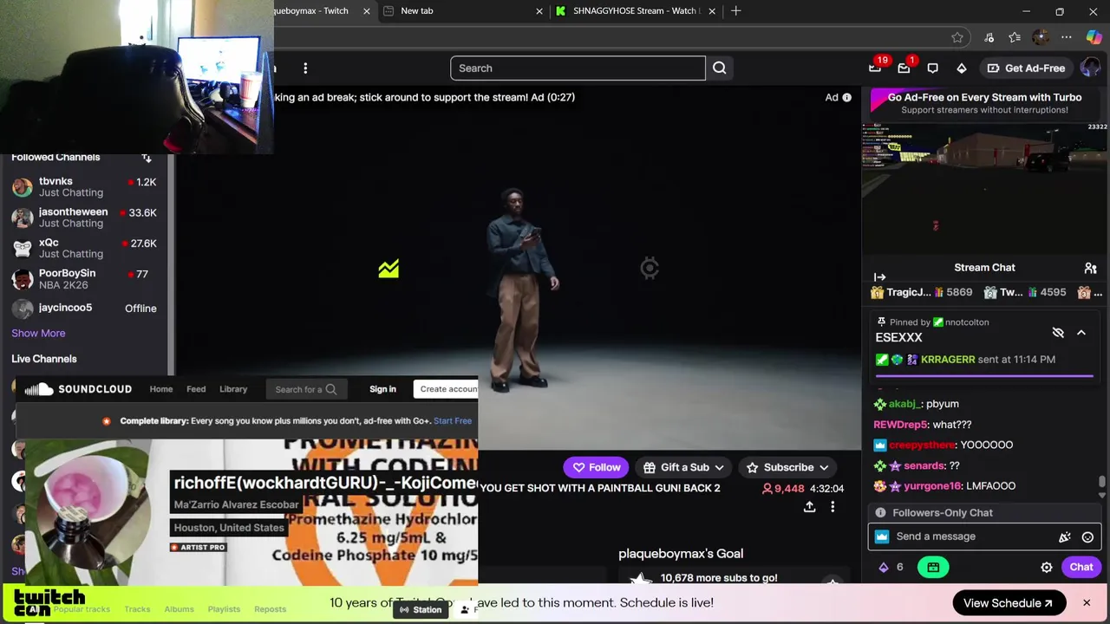Click the ad info icon next to Ad

(846, 97)
